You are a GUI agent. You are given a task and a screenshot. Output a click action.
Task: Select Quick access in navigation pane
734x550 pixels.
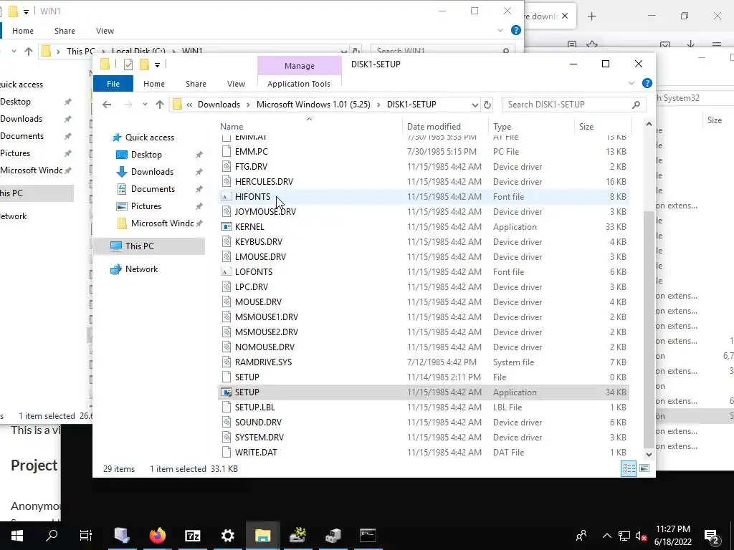click(x=149, y=137)
